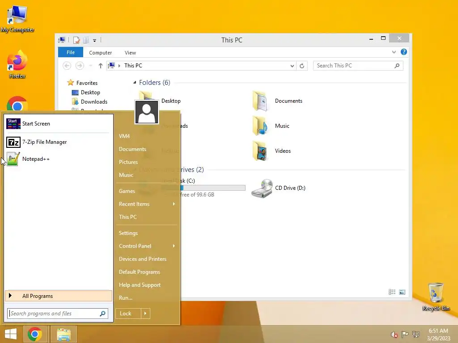The height and width of the screenshot is (343, 458).
Task: Open Default Programs
Action: [x=140, y=272]
